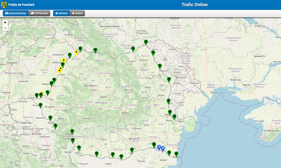Click the yellow marker northwest of Satu Mare
Image resolution: width=281 pixels, height=168 pixels.
tap(76, 52)
